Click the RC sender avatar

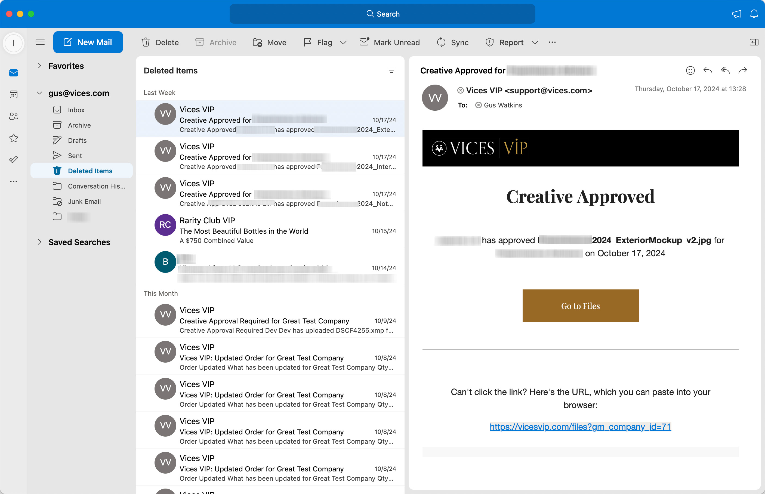pyautogui.click(x=165, y=224)
